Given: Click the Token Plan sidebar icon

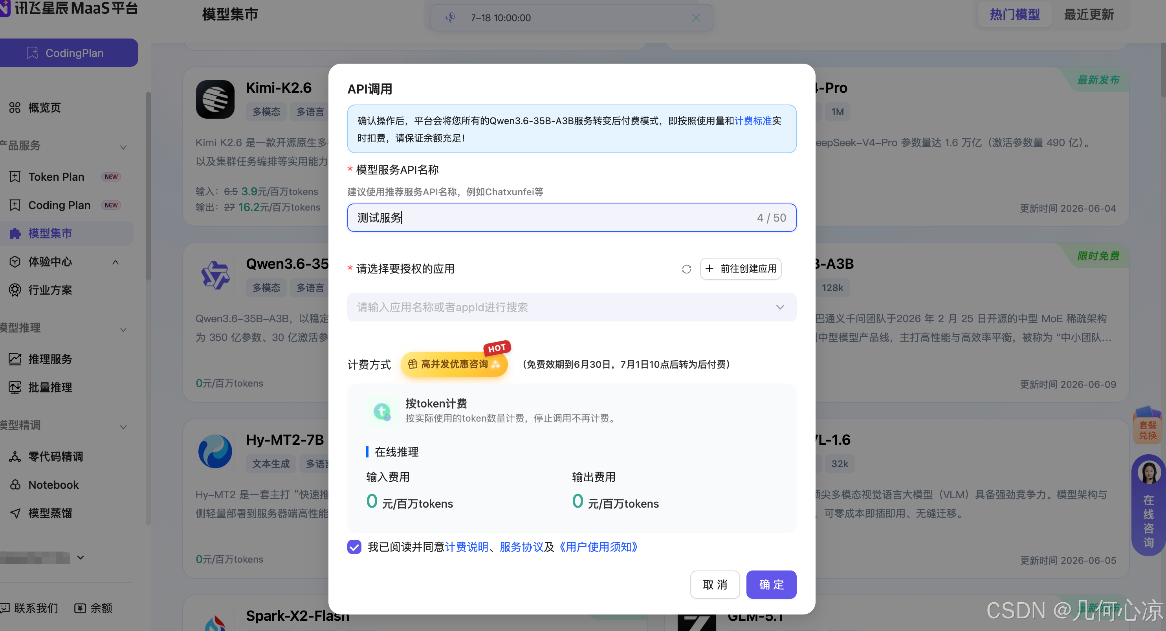Looking at the screenshot, I should coord(15,177).
